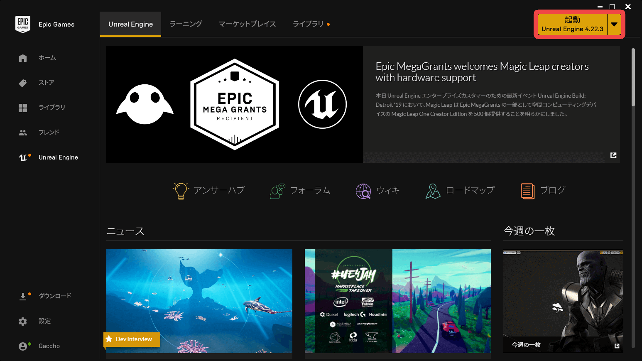642x361 pixels.
Task: Open the Forums (フォーラム) icon link
Action: tap(277, 191)
